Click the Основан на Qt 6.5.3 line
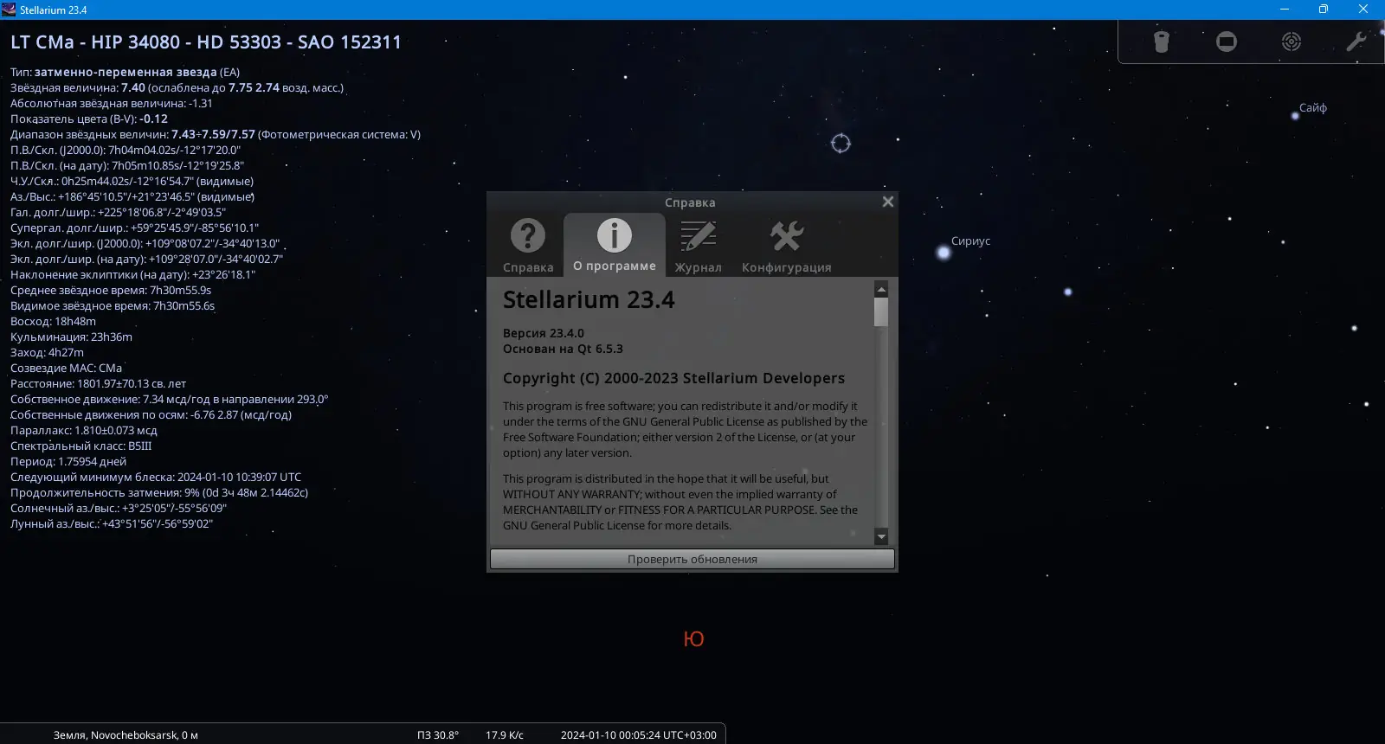The width and height of the screenshot is (1385, 744). [563, 349]
